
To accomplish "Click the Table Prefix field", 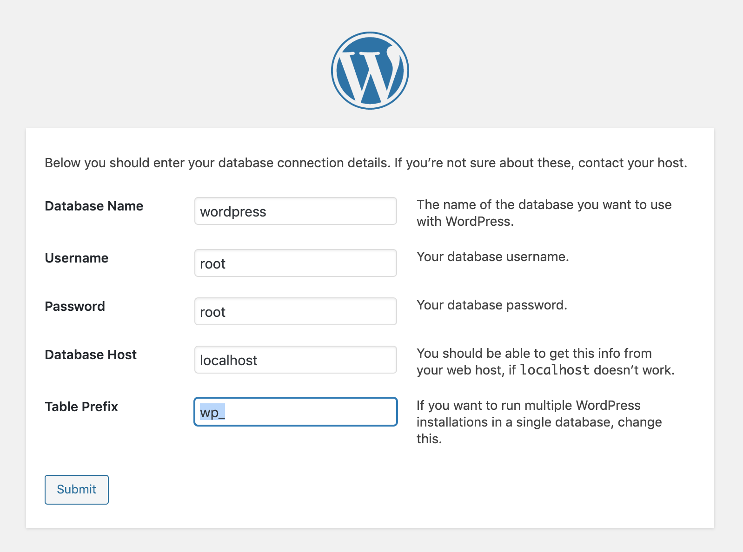I will (x=296, y=412).
